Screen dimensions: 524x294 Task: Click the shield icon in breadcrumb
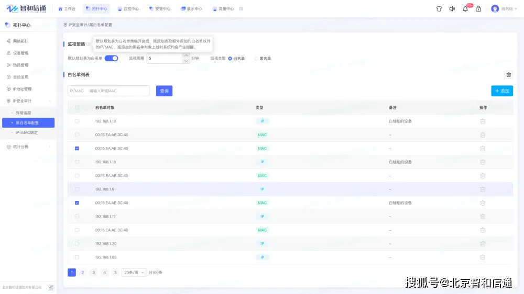[65, 25]
